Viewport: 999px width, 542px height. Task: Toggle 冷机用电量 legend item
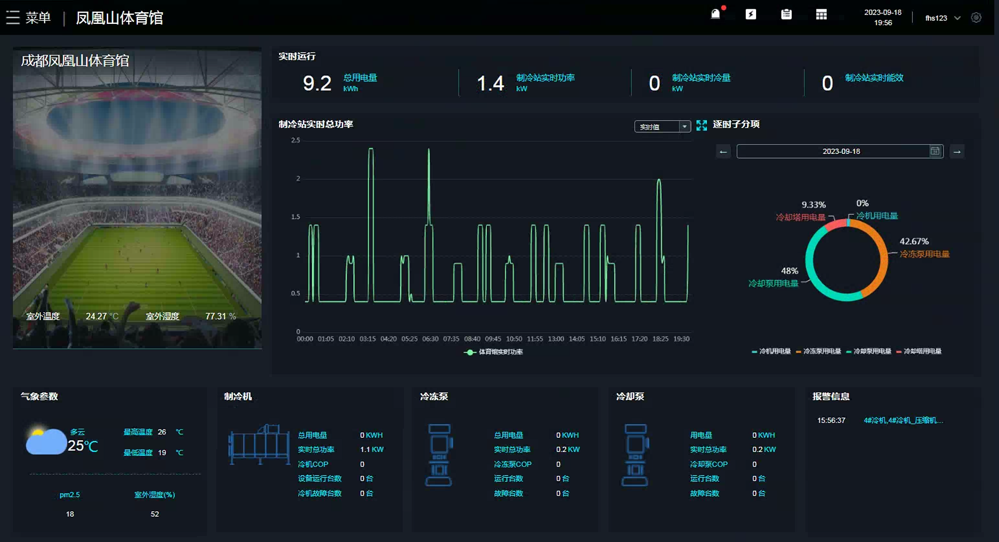[x=774, y=351]
